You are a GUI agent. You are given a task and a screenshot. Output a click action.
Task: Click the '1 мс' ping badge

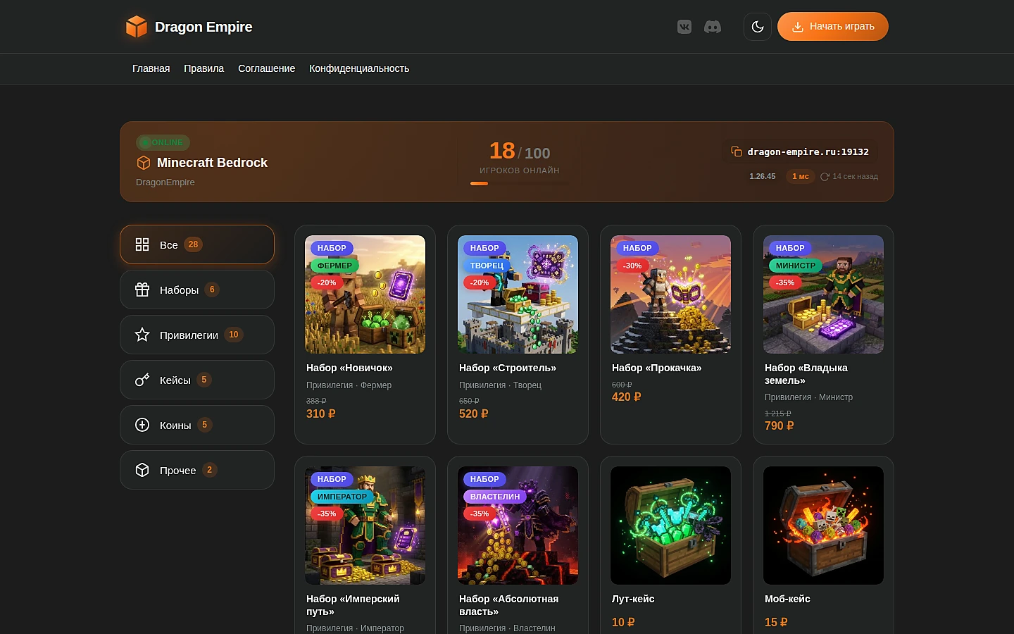point(801,177)
